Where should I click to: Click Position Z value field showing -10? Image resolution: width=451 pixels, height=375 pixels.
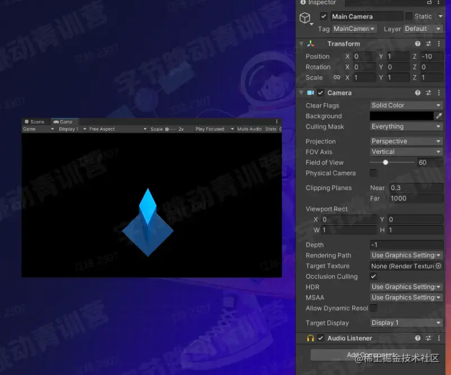tap(431, 56)
